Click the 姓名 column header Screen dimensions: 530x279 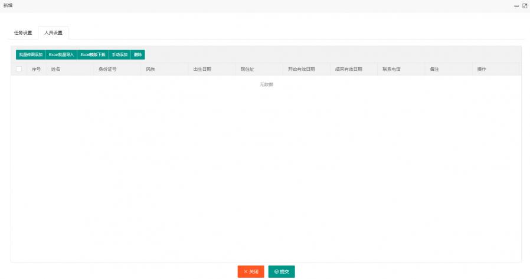56,69
